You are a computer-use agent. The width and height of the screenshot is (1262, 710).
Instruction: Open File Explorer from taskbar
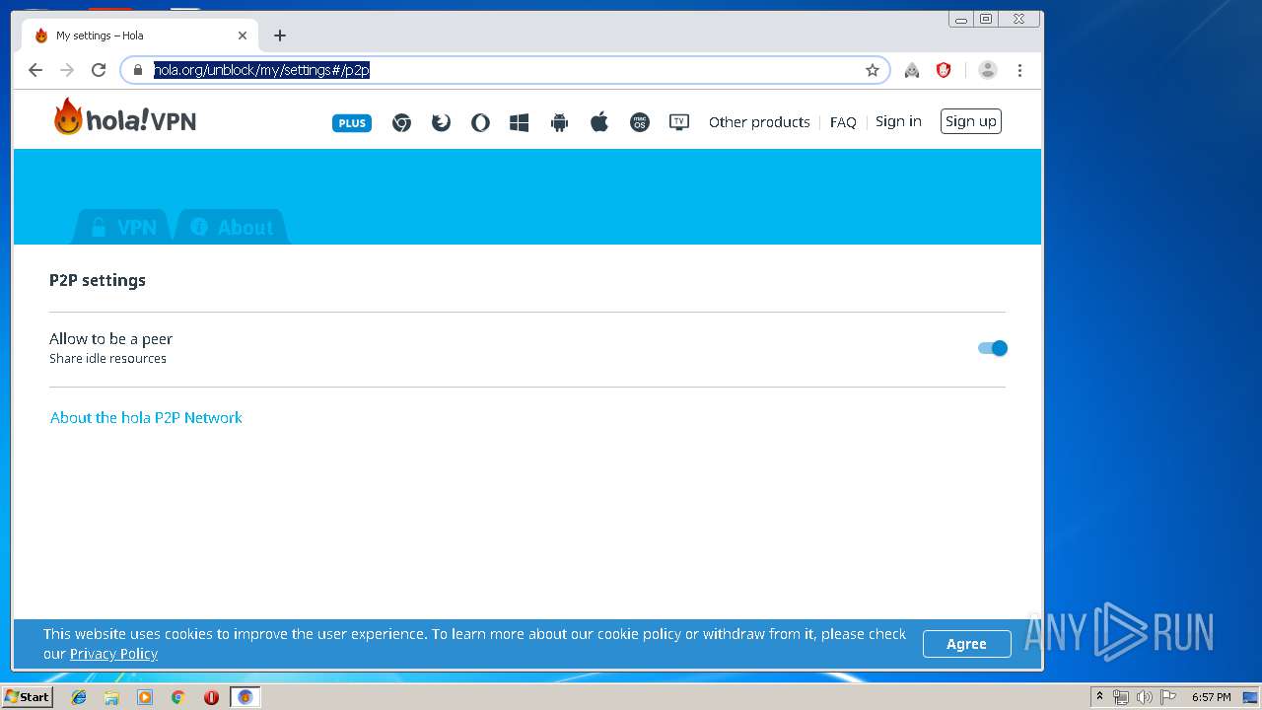111,697
